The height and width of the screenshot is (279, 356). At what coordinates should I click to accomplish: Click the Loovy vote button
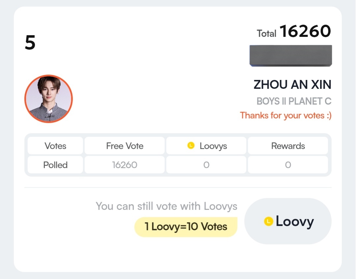[288, 221]
